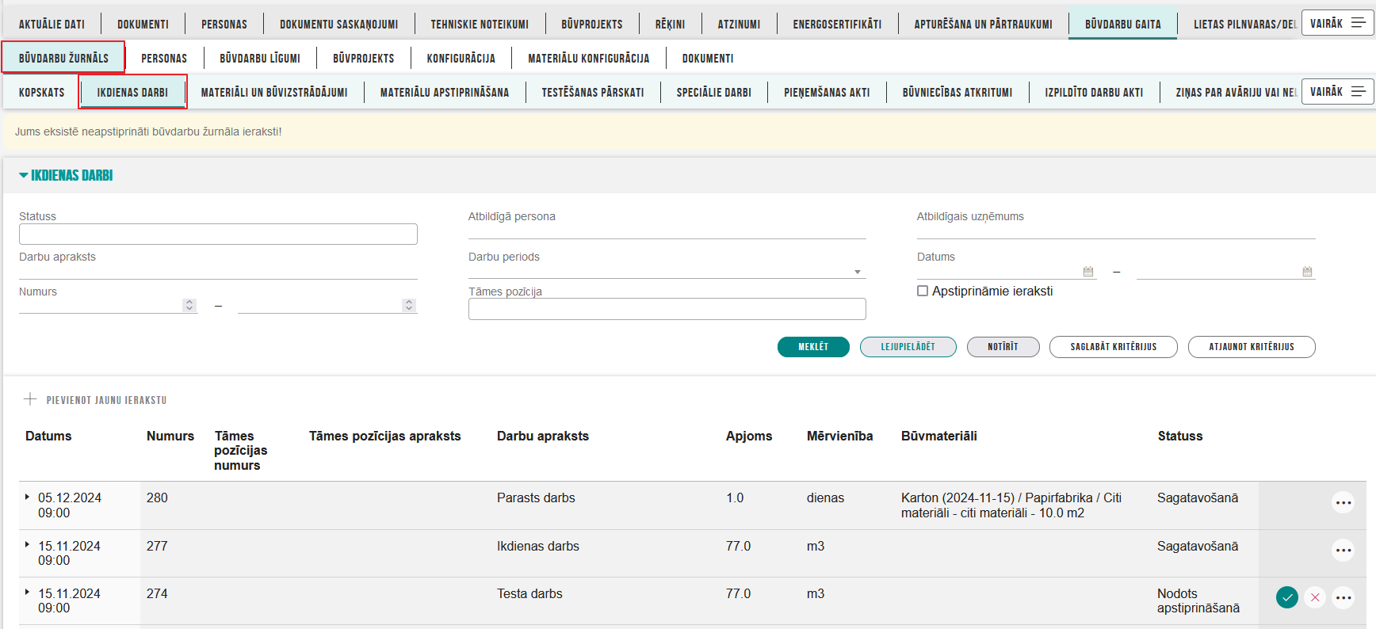
Task: Expand row numbered 274
Action: click(27, 593)
